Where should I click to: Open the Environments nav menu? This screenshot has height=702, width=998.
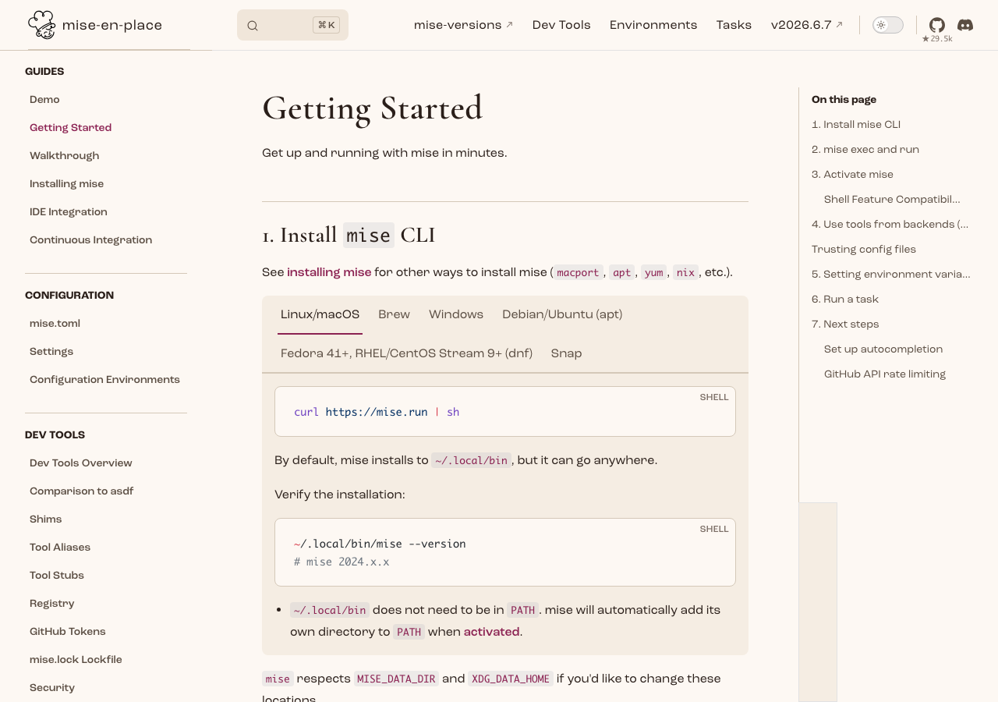click(x=653, y=25)
